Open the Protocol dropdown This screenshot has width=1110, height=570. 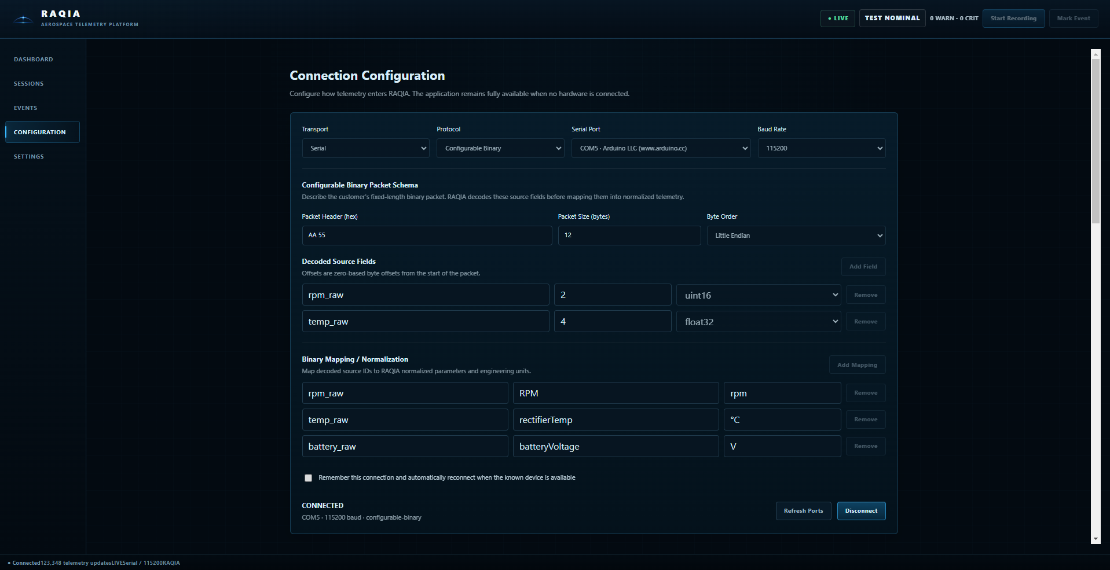500,148
